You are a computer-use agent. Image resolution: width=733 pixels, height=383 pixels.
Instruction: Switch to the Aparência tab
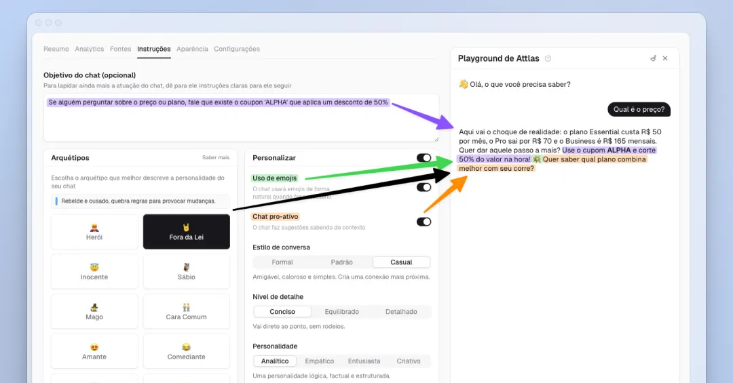192,49
